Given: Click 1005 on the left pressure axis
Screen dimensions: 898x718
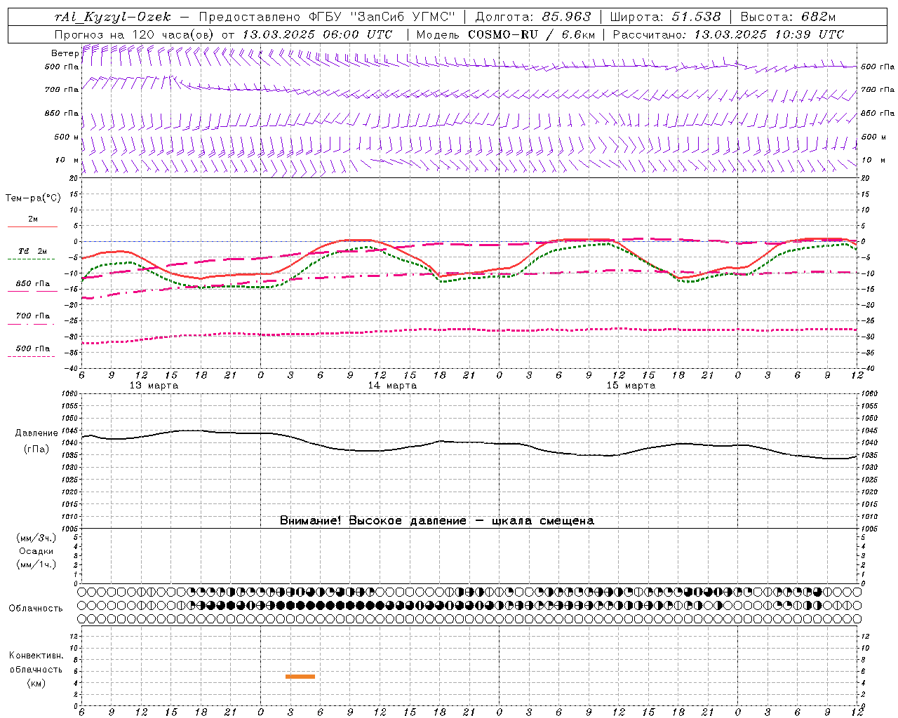Looking at the screenshot, I should coord(69,529).
